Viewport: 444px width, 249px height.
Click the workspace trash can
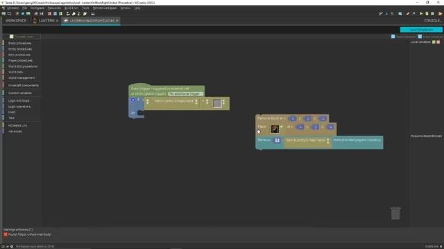(395, 213)
